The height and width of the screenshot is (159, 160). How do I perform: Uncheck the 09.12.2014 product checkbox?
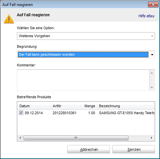pos(21,113)
